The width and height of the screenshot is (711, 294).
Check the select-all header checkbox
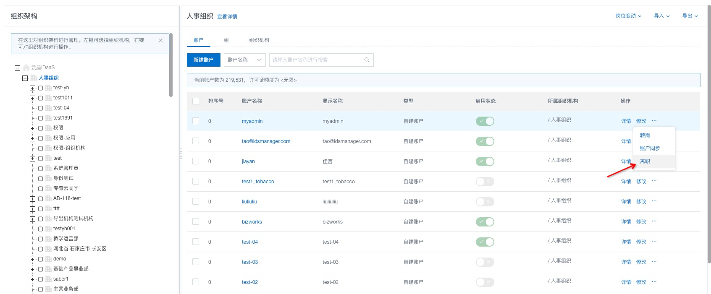click(196, 101)
